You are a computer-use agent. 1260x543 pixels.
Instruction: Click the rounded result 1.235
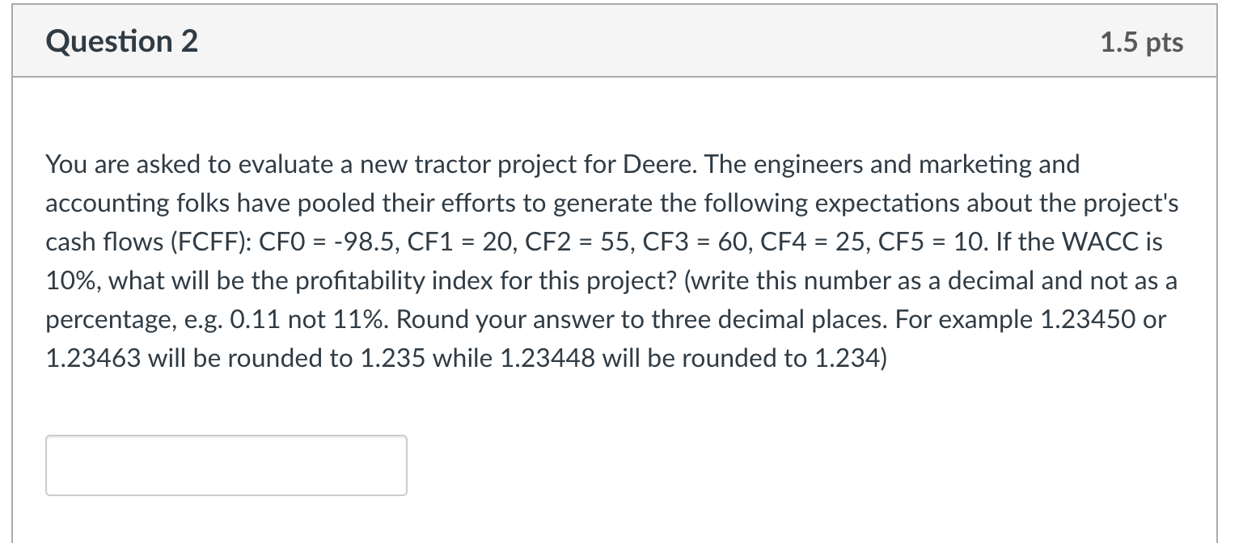390,359
